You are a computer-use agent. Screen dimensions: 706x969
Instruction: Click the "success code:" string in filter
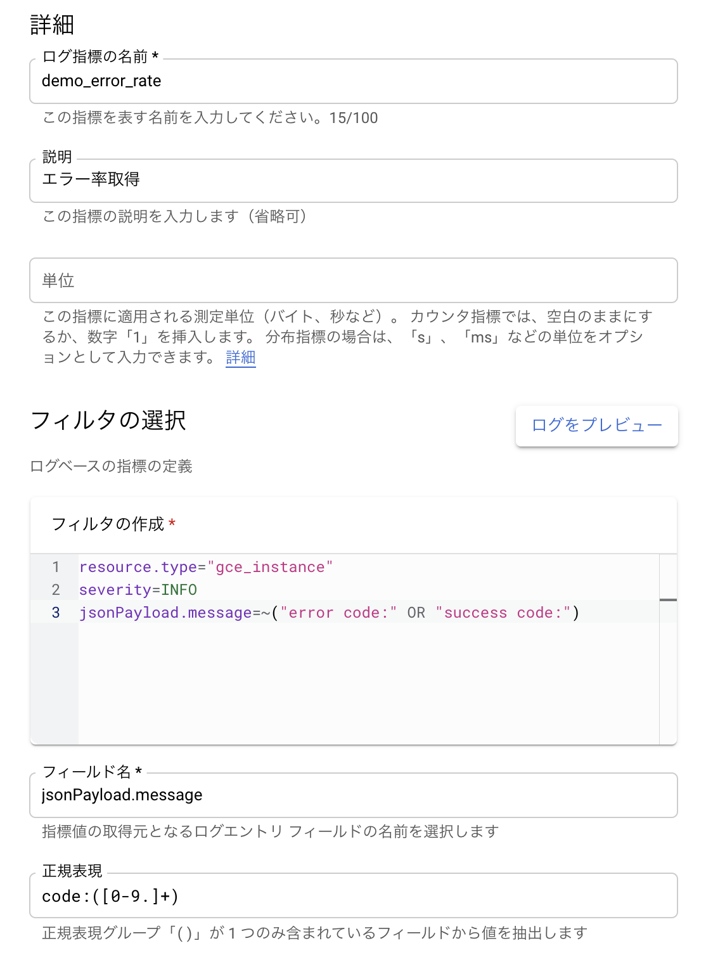503,613
